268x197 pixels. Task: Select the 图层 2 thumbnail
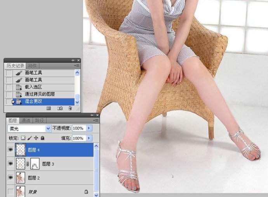pos(21,178)
